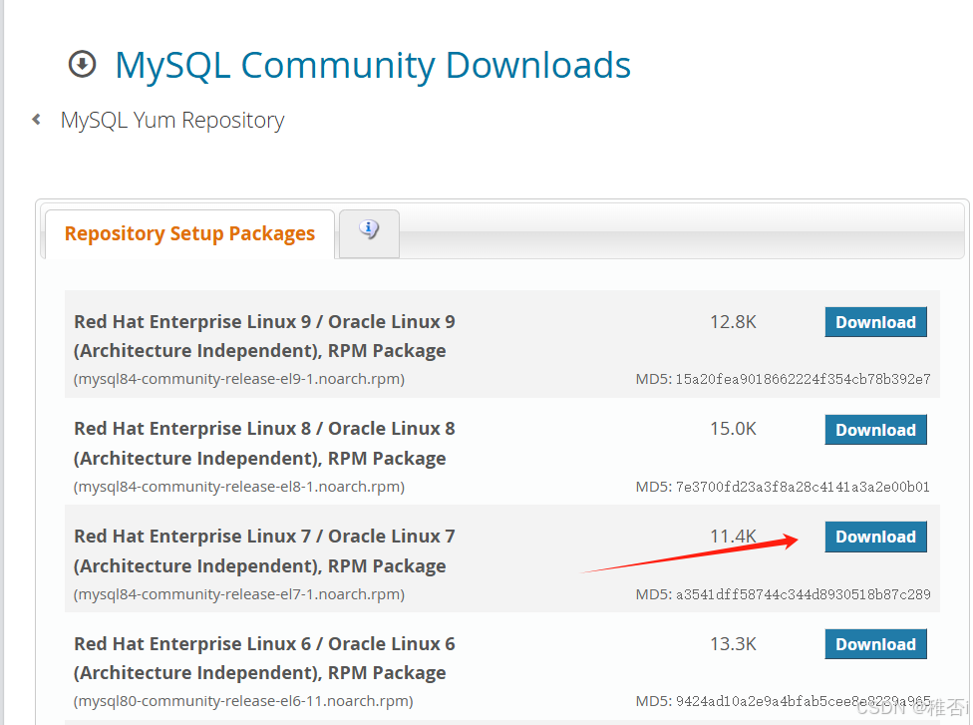Click the MySQL Community Downloads heading
The image size is (973, 725).
[x=373, y=65]
